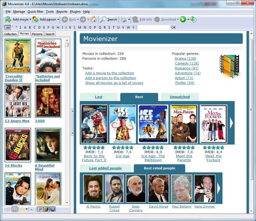This screenshot has width=256, height=221.
Task: Open the Add movie dropdown arrow
Action: point(30,19)
